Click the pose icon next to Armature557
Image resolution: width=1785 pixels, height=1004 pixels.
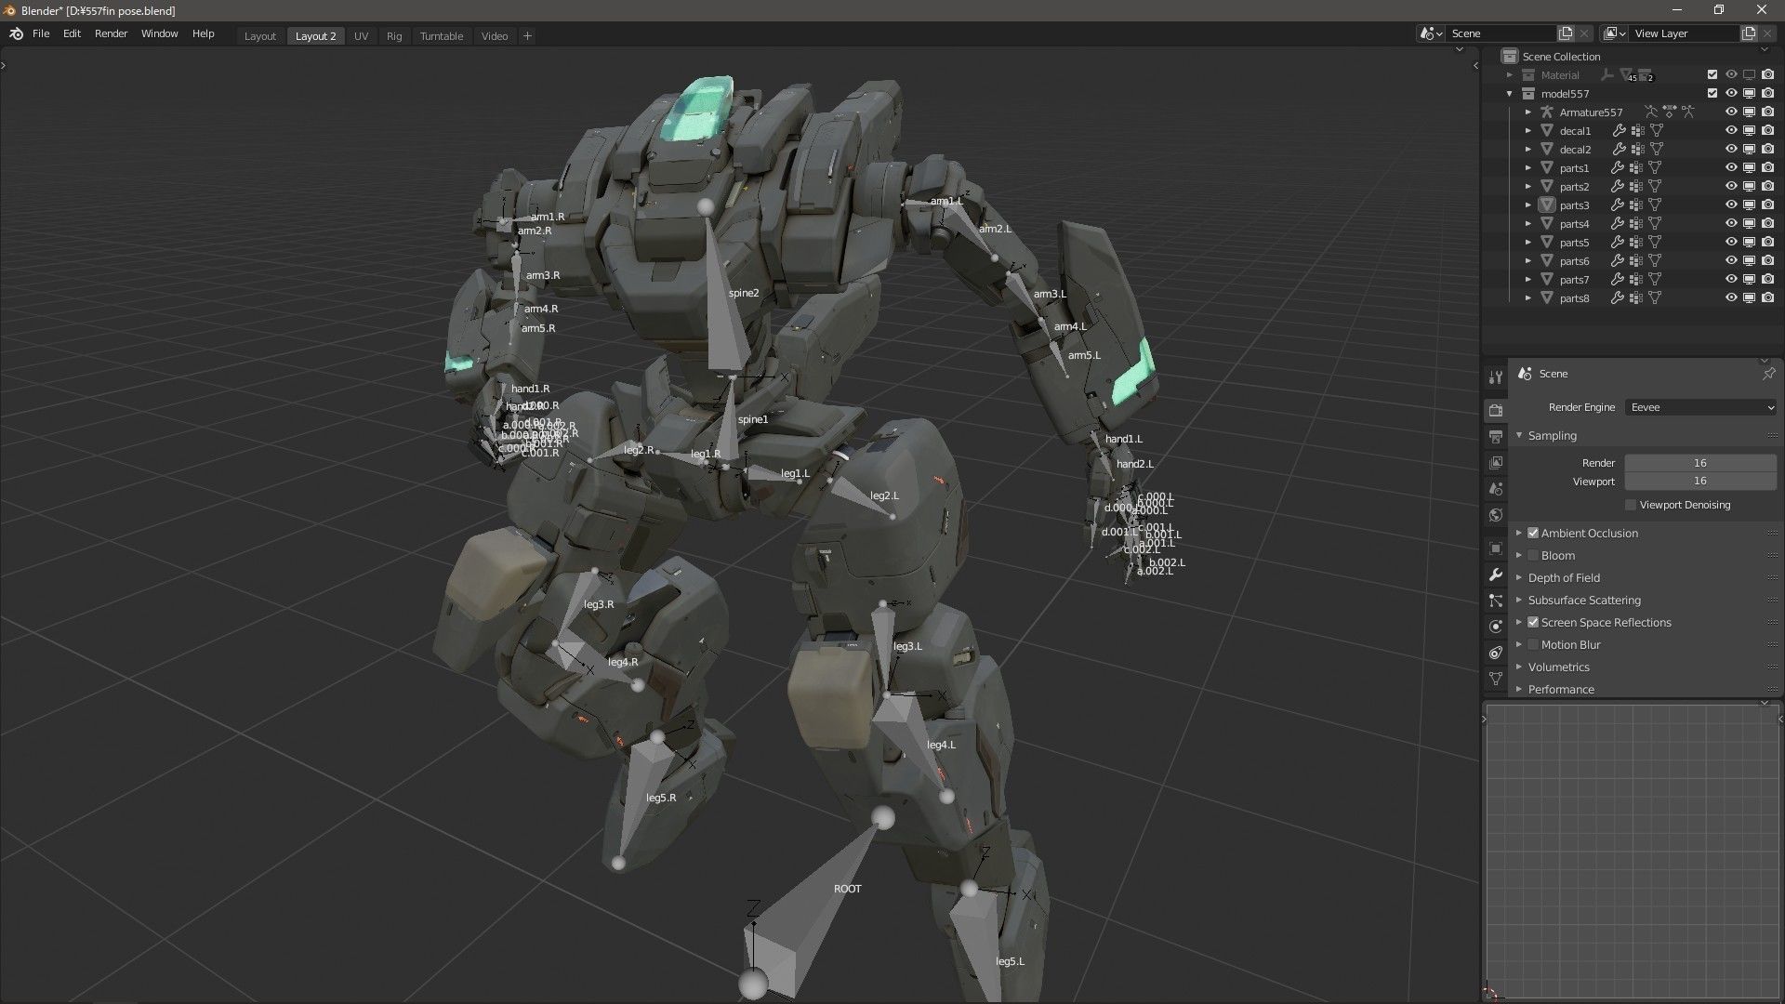pyautogui.click(x=1651, y=112)
